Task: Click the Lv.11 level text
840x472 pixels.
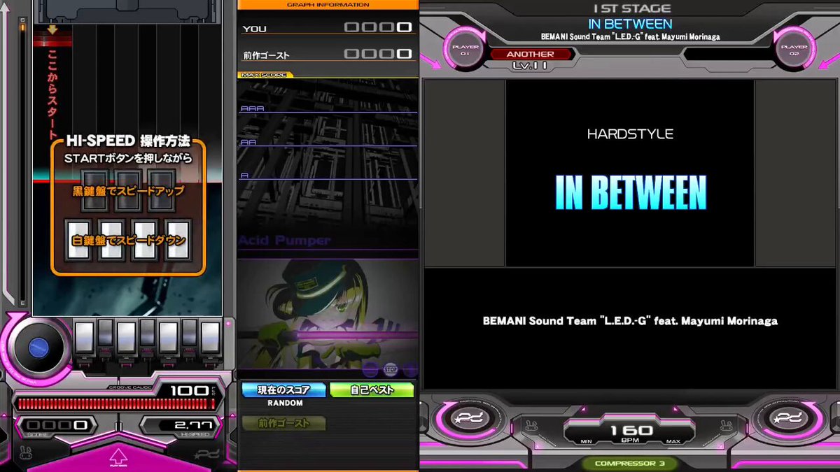Action: (530, 66)
